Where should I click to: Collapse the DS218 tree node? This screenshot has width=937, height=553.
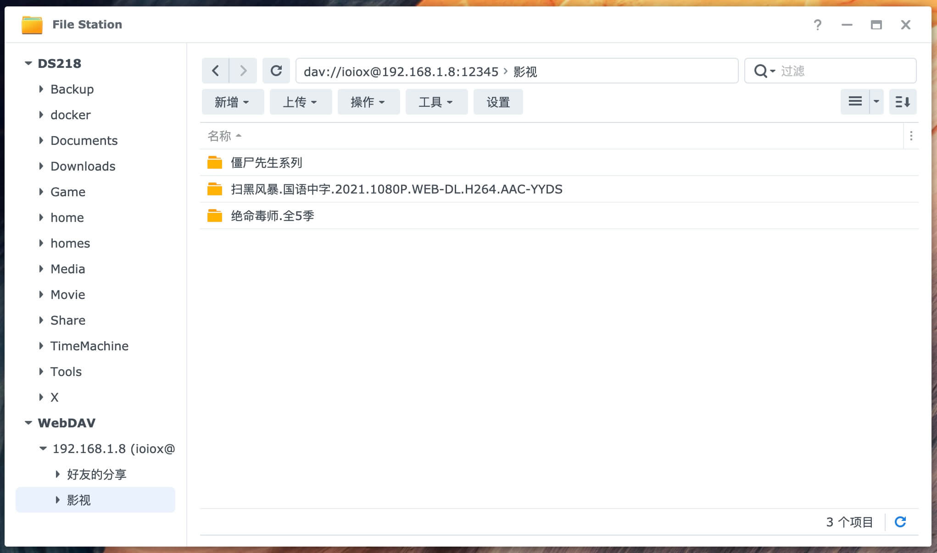(28, 63)
